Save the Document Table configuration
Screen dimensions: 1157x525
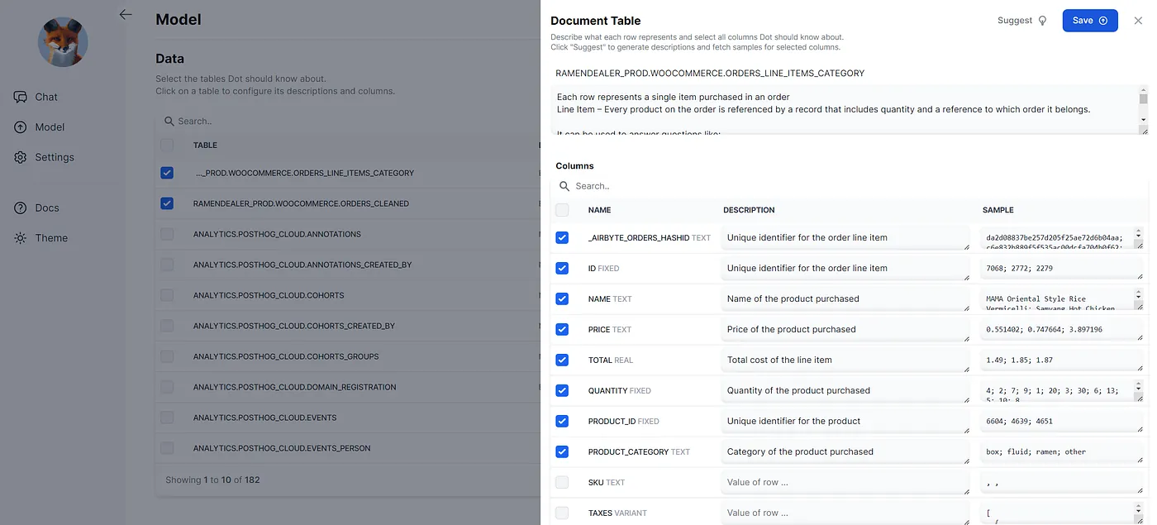[x=1089, y=20]
